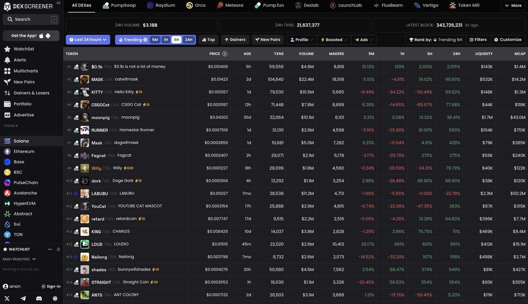
Task: Toggle the Boosted filter
Action: tap(334, 40)
